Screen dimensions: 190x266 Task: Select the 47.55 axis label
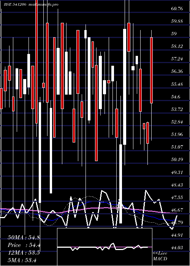point(177,198)
